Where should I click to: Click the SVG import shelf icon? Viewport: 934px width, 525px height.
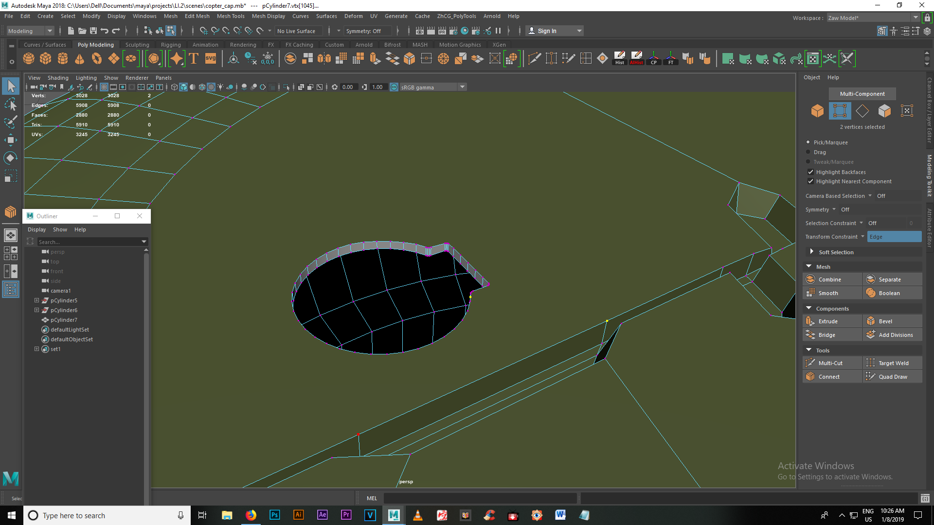click(x=211, y=59)
